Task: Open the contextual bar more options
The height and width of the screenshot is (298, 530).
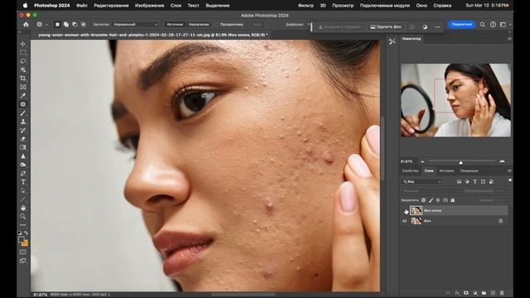Action: click(438, 26)
